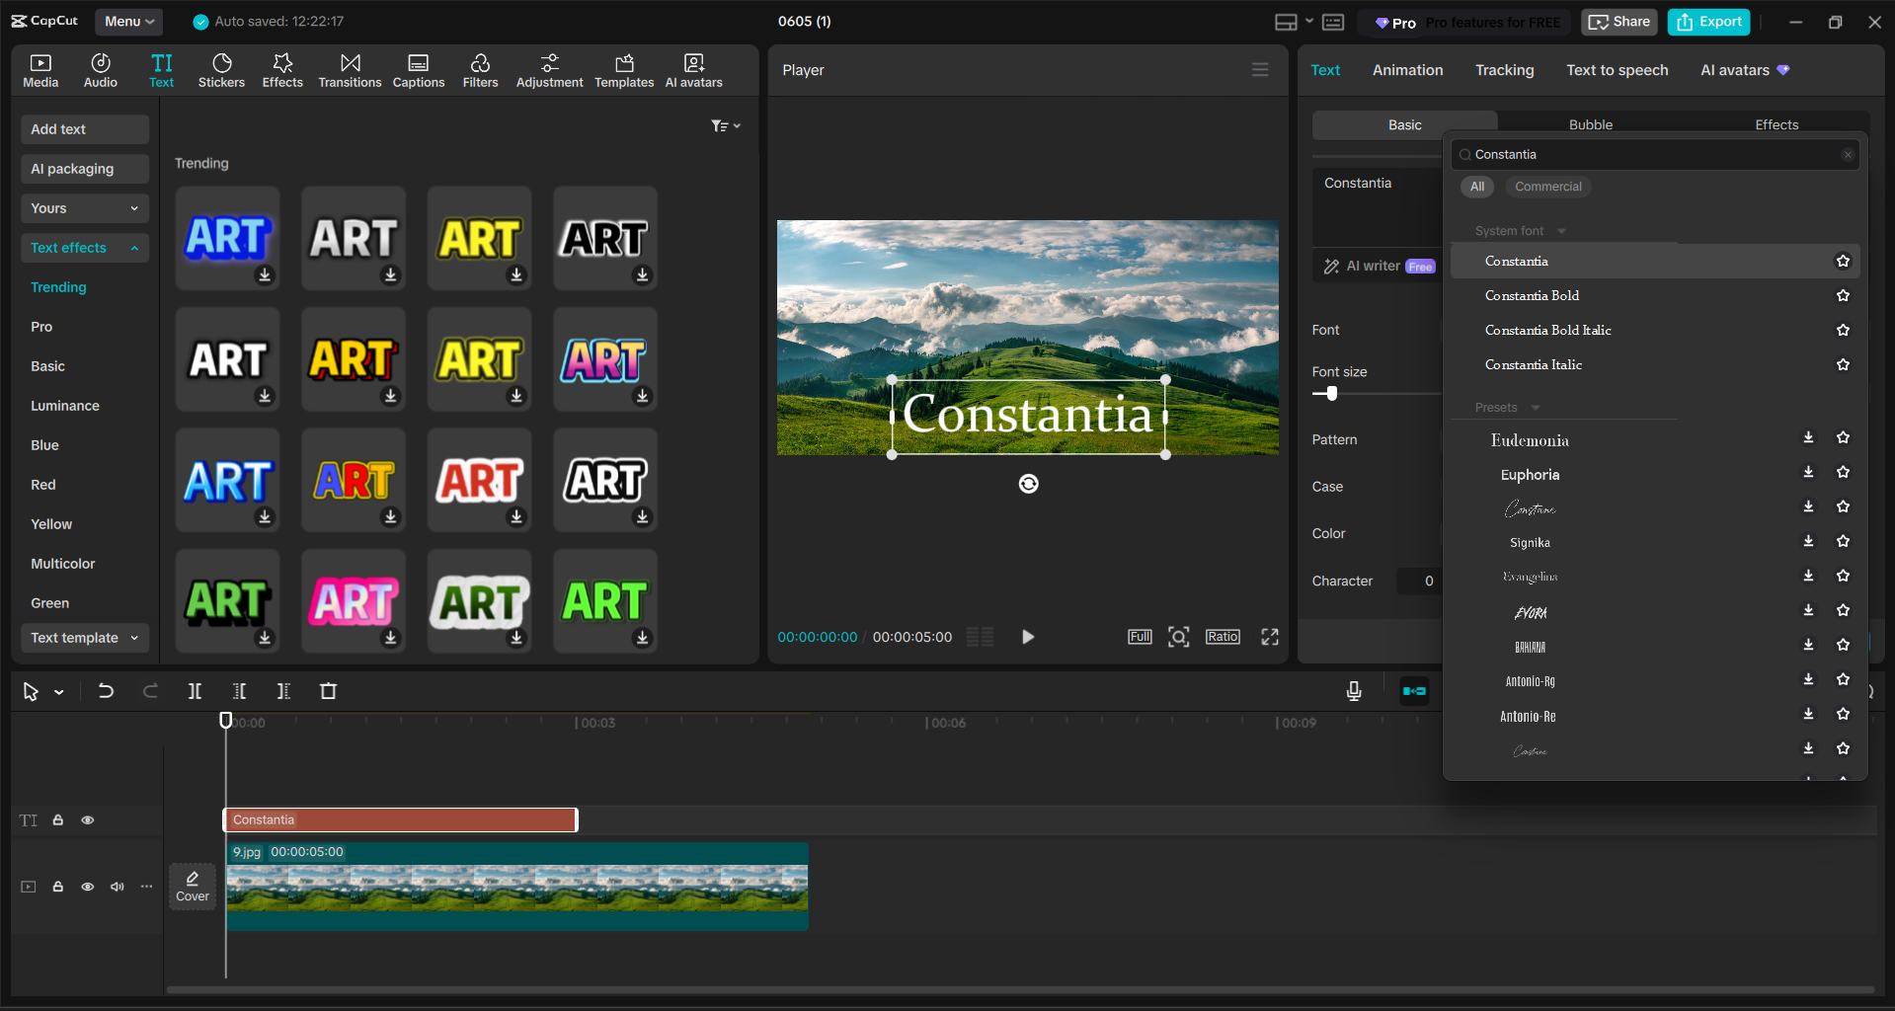Mute the 9.jpg track audio
1895x1011 pixels.
coord(117,887)
